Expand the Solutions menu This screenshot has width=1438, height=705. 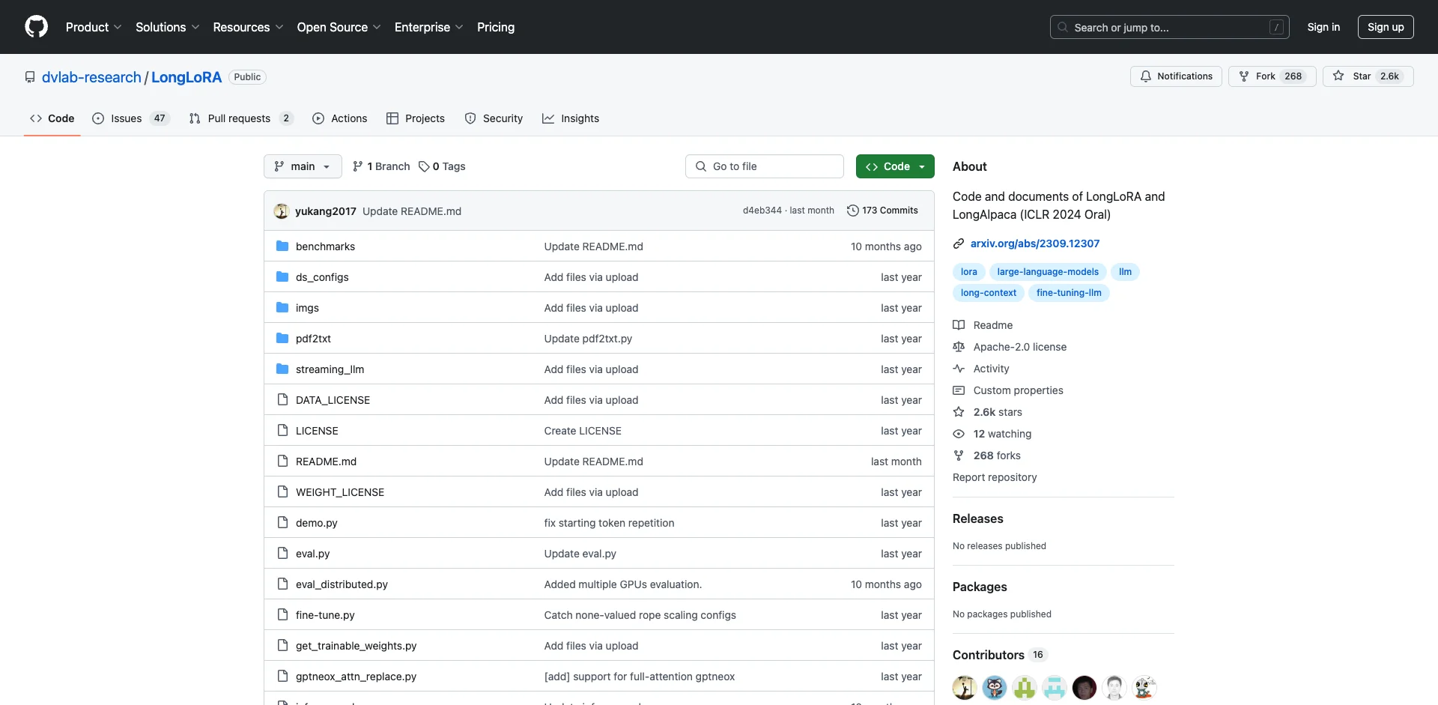pos(167,27)
